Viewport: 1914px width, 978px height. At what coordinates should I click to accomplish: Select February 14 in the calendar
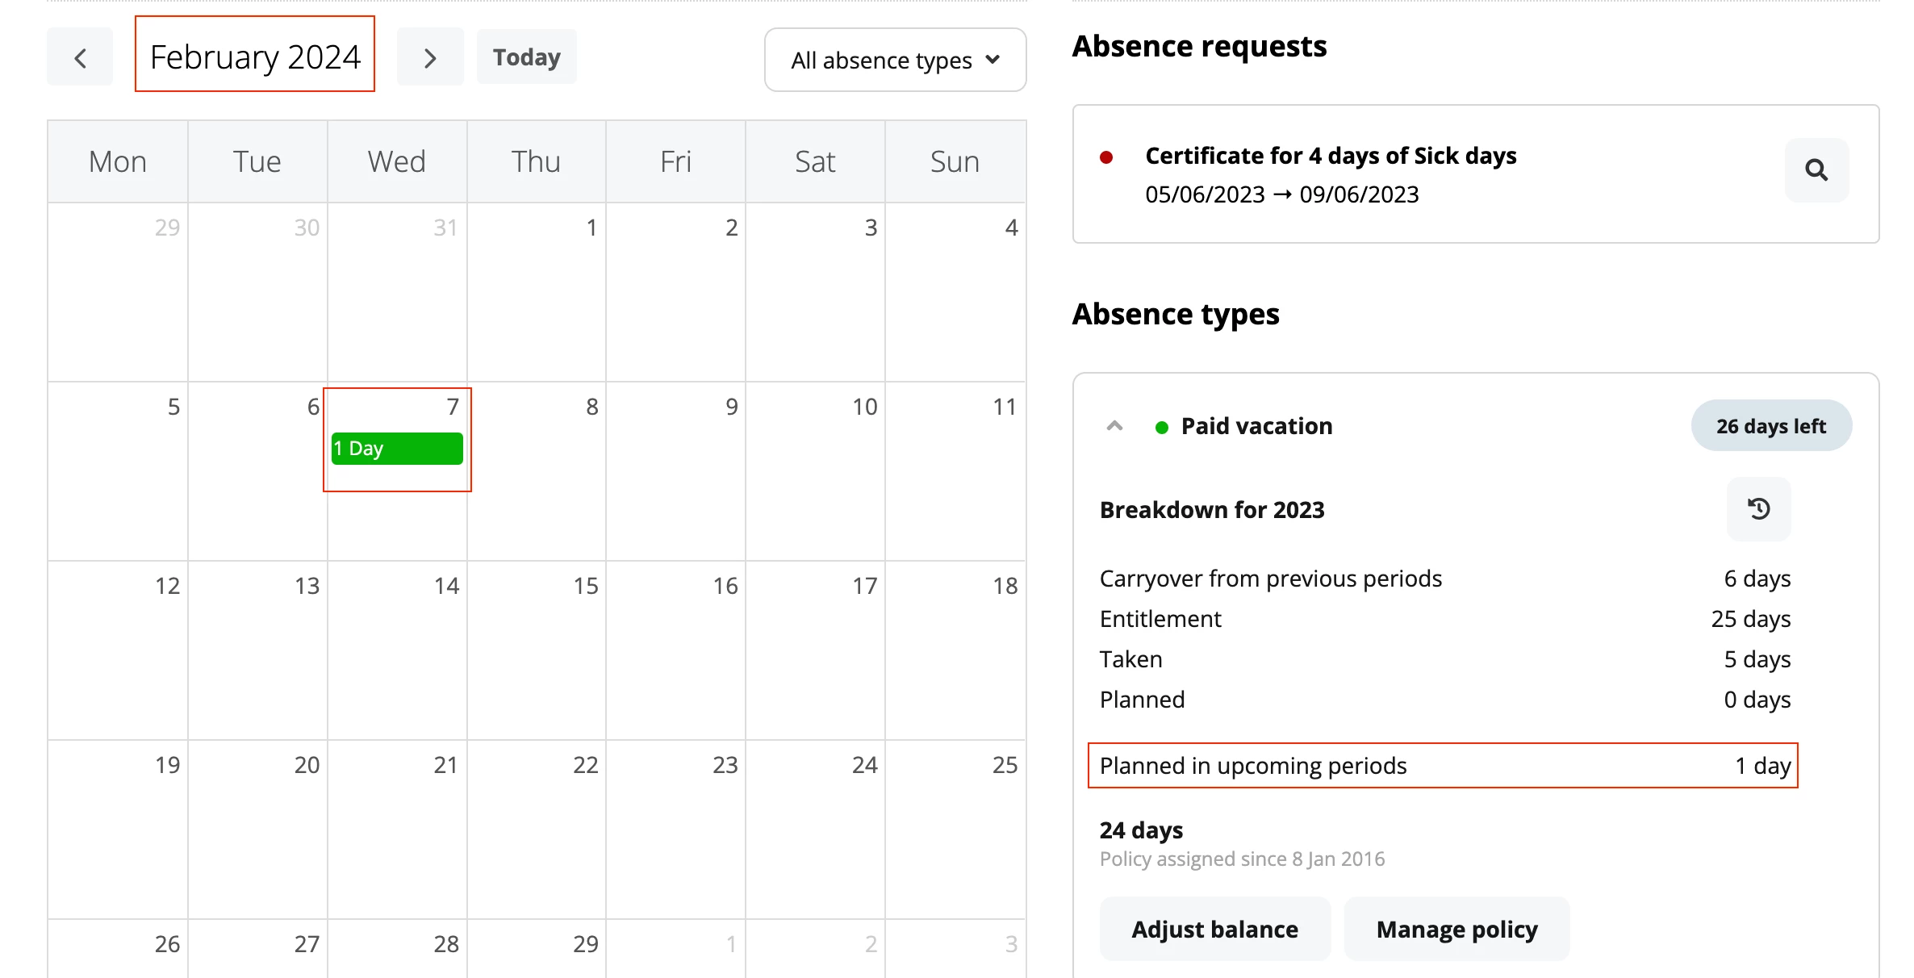397,650
